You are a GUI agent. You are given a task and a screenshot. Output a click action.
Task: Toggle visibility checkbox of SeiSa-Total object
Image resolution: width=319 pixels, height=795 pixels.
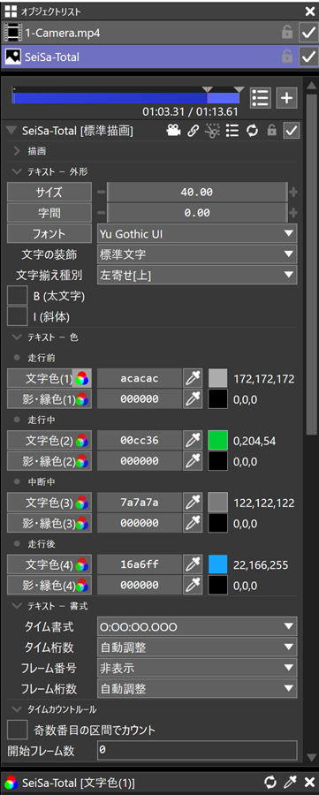pyautogui.click(x=308, y=57)
